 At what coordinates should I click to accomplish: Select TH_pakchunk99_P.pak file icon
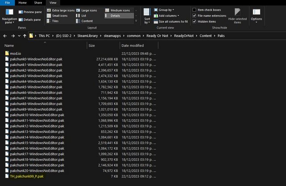(7, 176)
